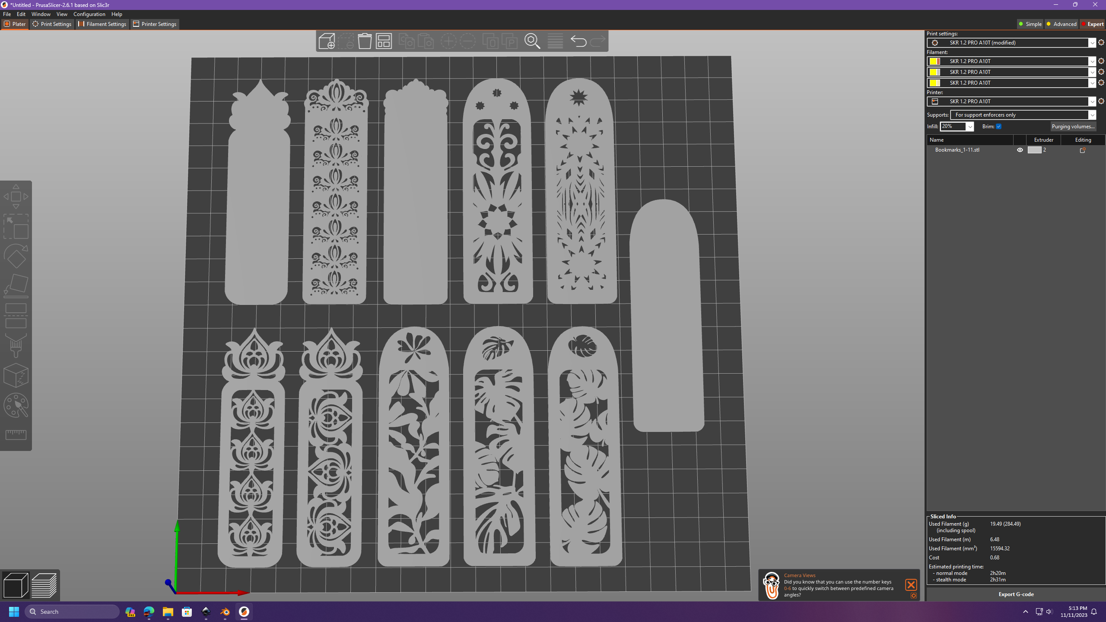Image resolution: width=1106 pixels, height=622 pixels.
Task: Open the Purging volumes dialog
Action: 1074,126
